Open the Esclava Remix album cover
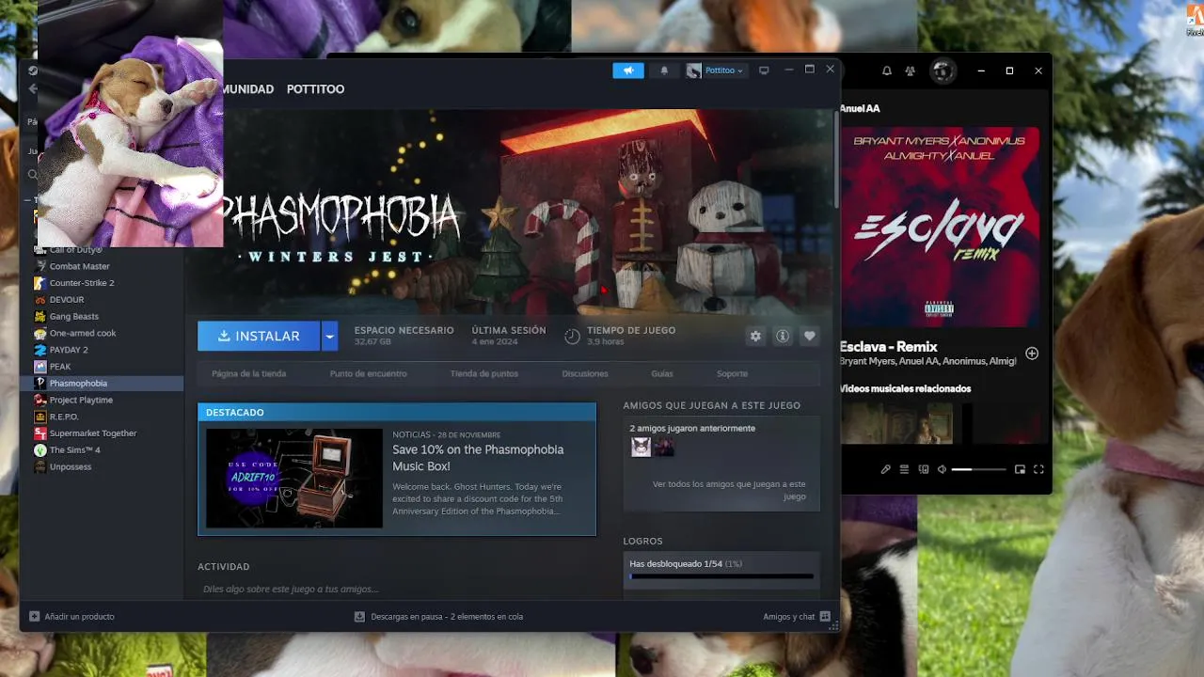Viewport: 1204px width, 677px height. [x=940, y=227]
